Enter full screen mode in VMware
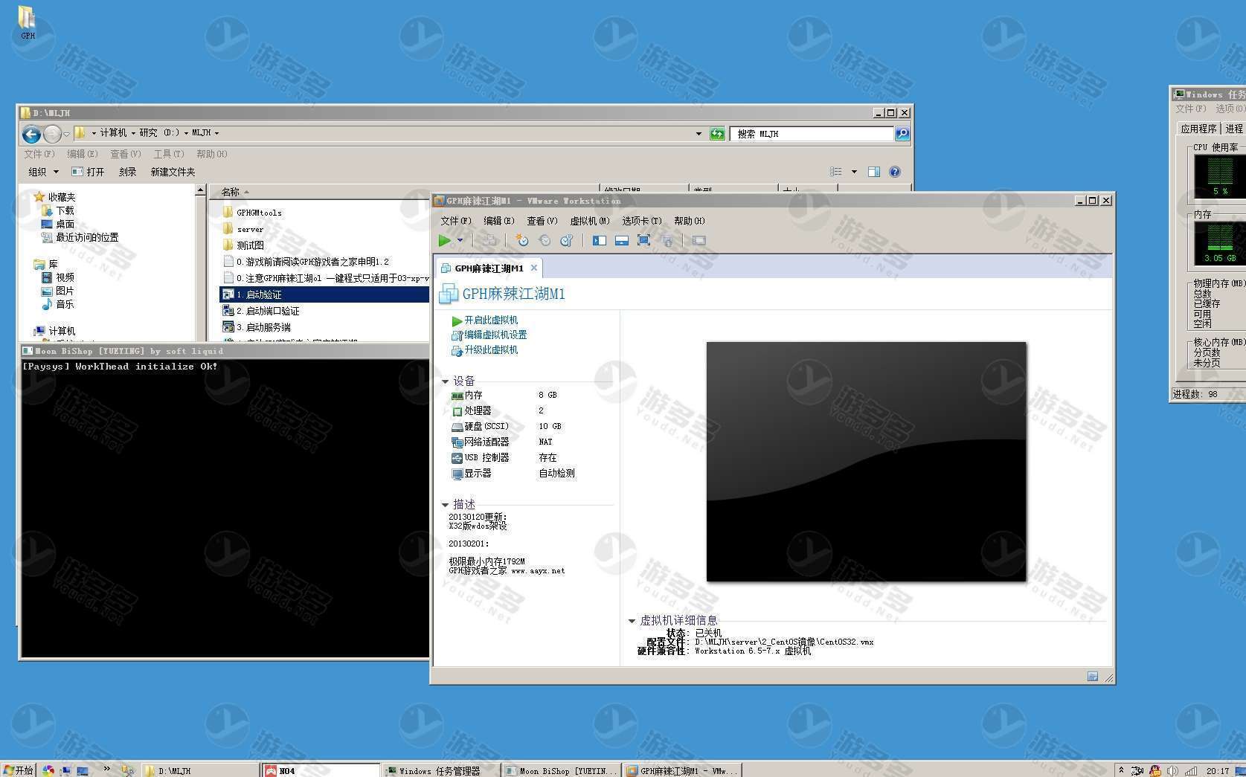 (644, 240)
